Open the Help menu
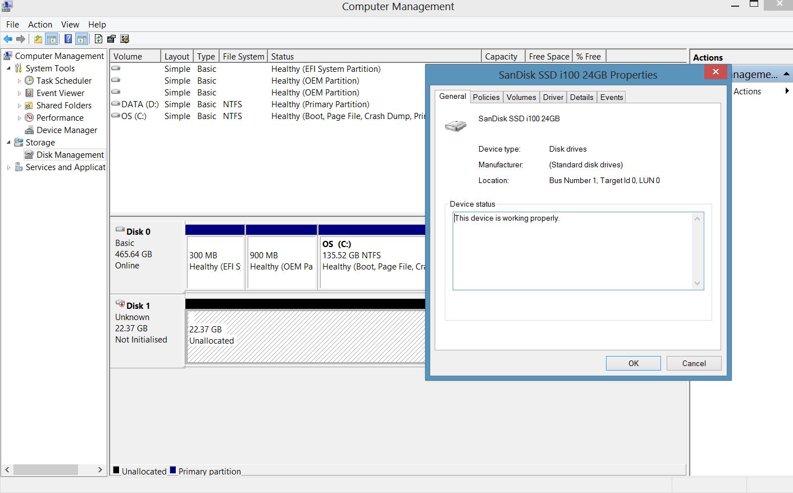This screenshot has height=493, width=793. [97, 24]
